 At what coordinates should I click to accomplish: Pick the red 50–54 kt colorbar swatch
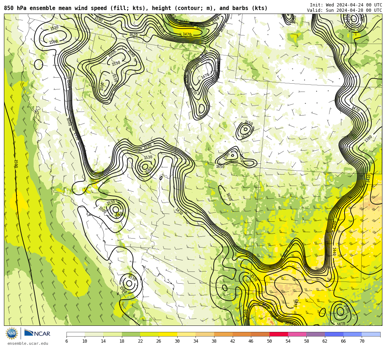pyautogui.click(x=279, y=334)
